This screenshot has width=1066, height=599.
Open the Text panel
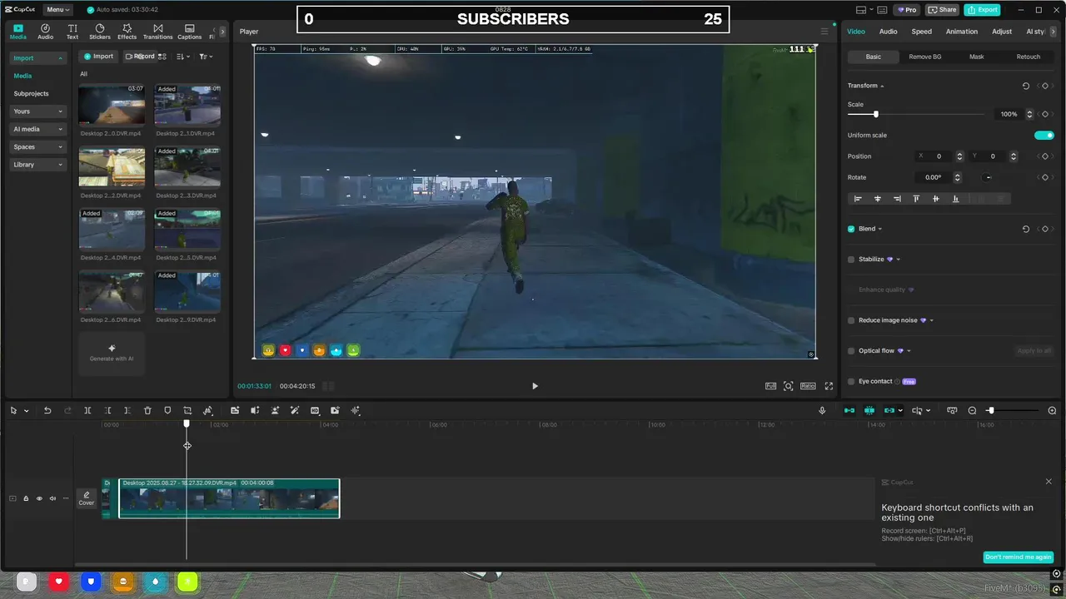click(72, 32)
